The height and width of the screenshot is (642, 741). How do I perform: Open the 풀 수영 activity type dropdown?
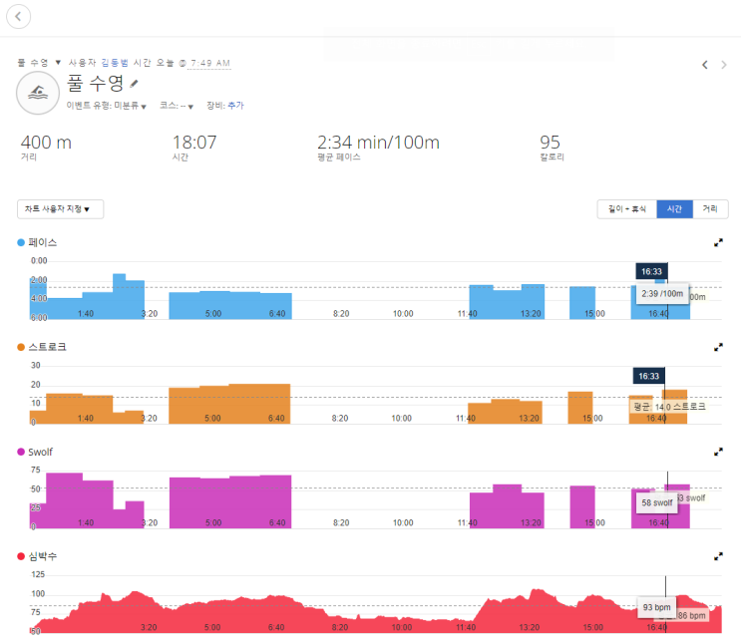[39, 63]
